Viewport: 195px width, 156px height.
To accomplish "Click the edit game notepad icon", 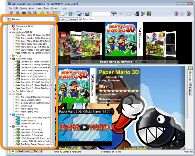I will point(48,14).
